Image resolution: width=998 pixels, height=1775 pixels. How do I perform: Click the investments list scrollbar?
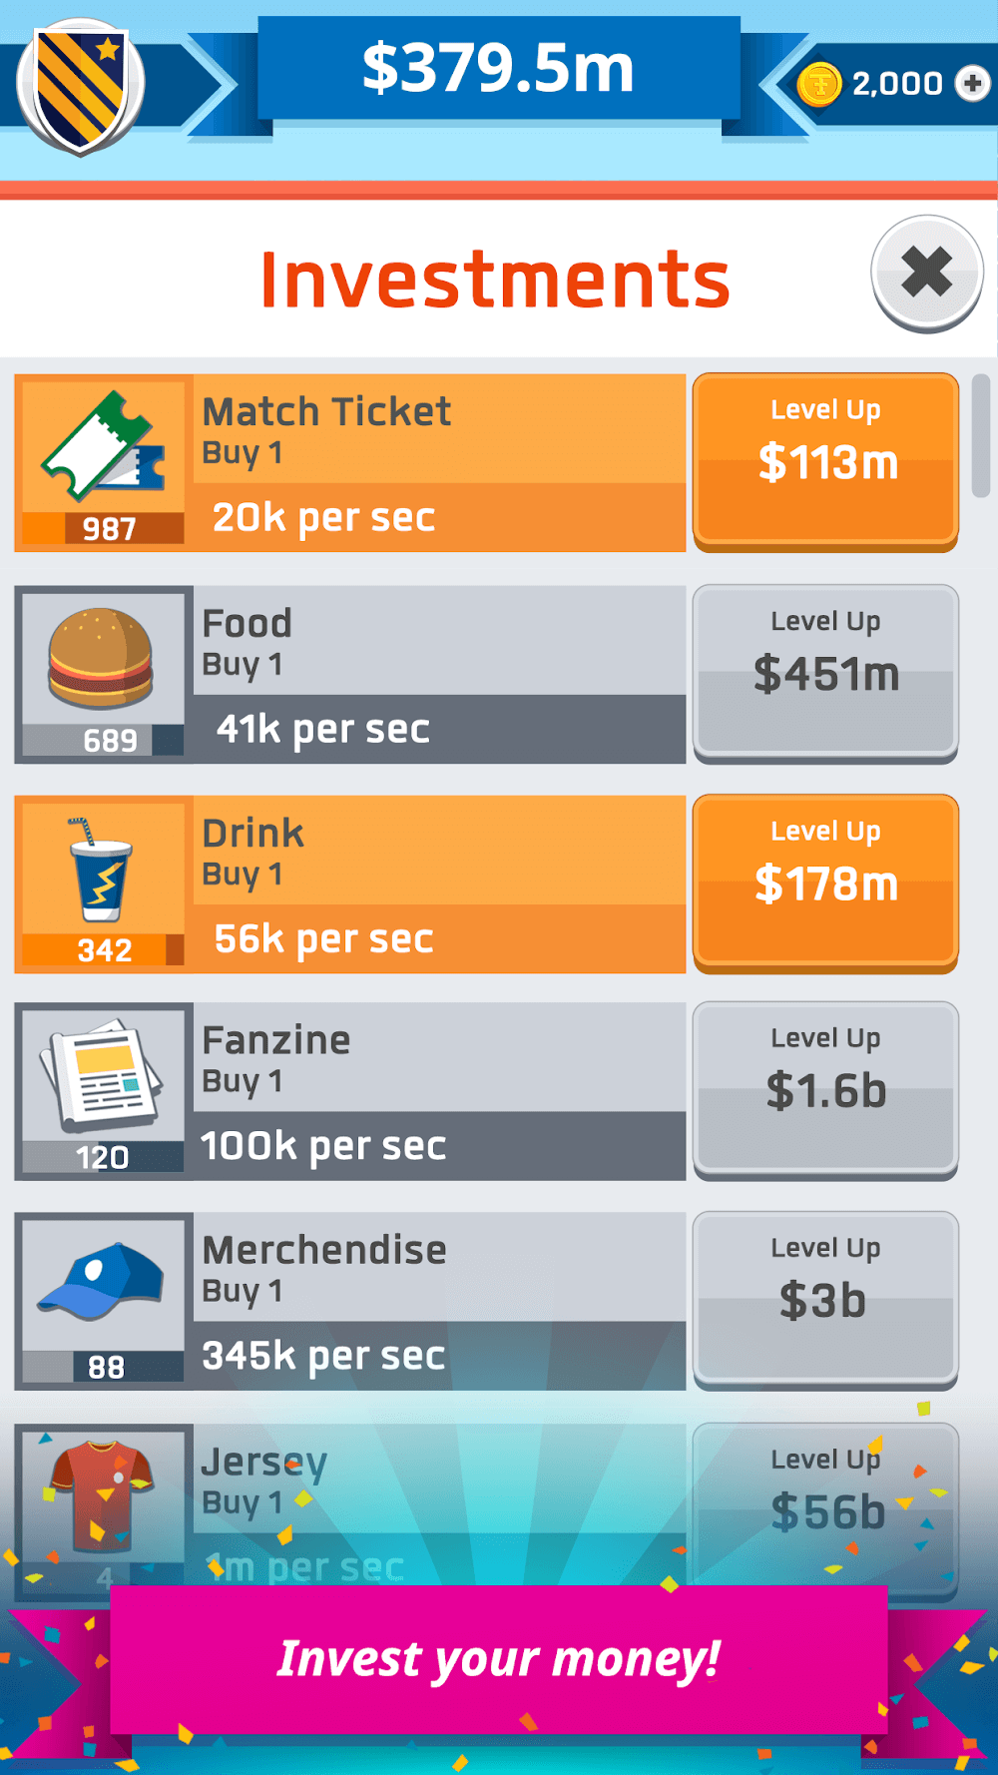point(981,435)
